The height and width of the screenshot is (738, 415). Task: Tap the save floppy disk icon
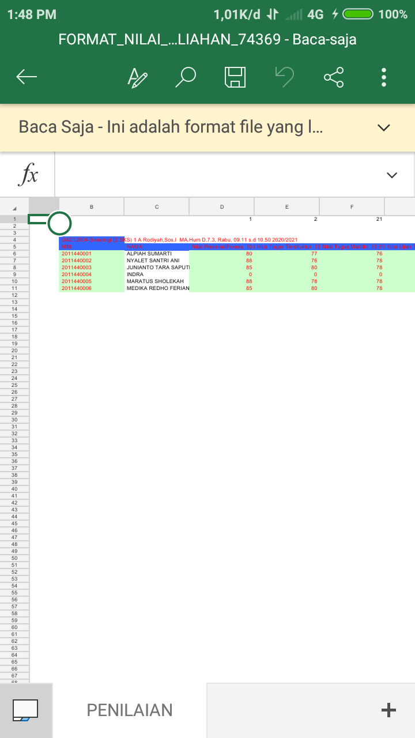[x=235, y=77]
